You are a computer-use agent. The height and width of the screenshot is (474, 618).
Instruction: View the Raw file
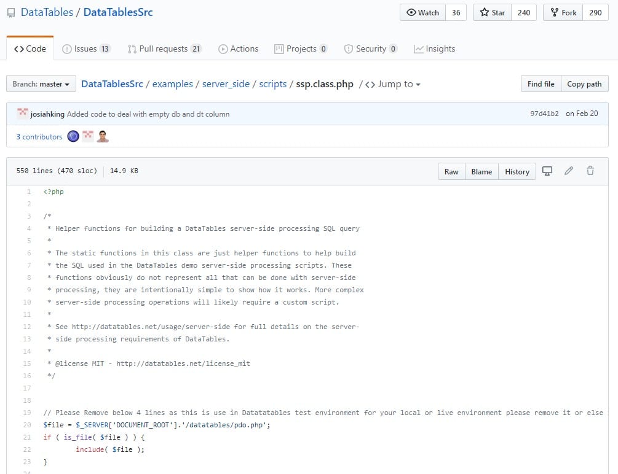point(451,172)
